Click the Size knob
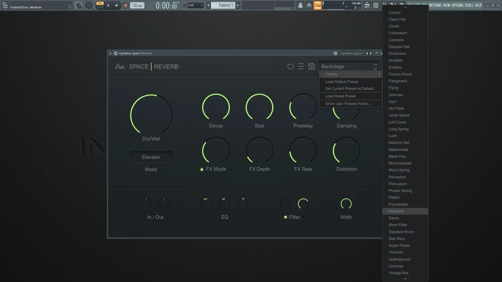Screen dimensions: 502x282 tap(259, 107)
